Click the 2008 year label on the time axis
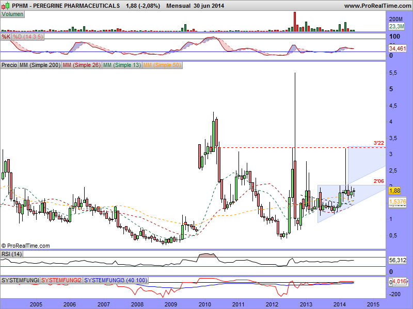 click(137, 304)
